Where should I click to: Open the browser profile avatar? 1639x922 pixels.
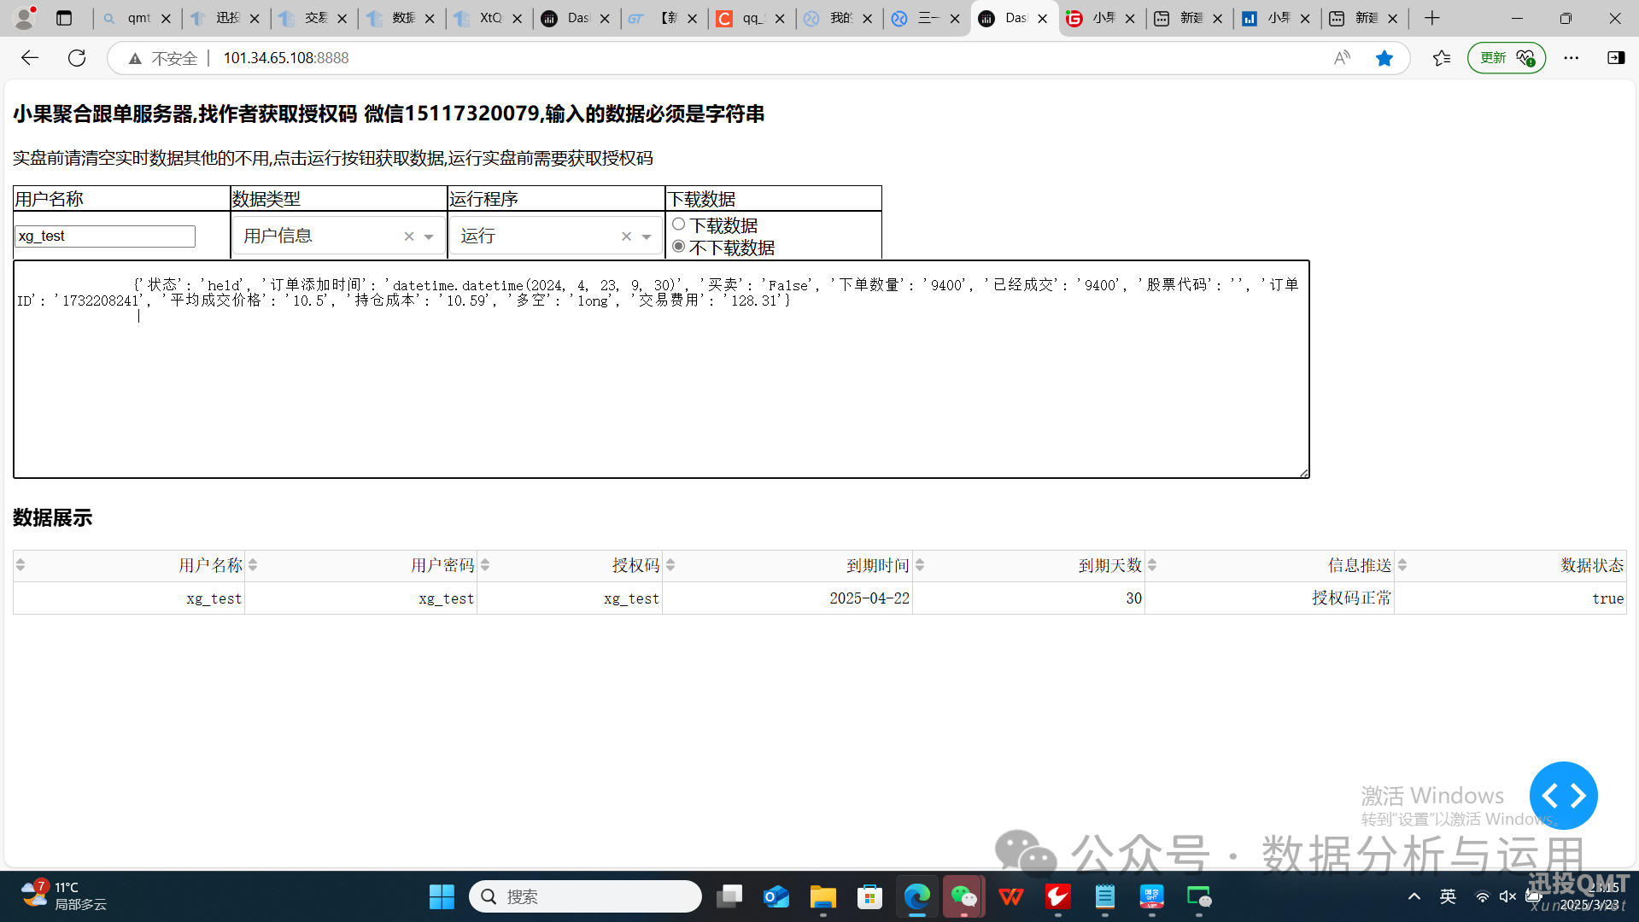click(x=25, y=17)
